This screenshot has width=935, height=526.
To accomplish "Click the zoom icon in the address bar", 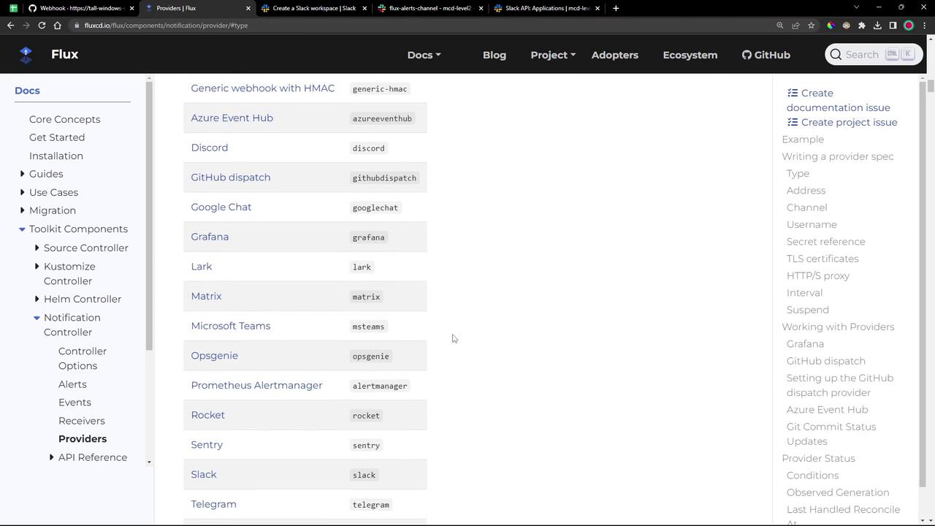I will [x=780, y=26].
